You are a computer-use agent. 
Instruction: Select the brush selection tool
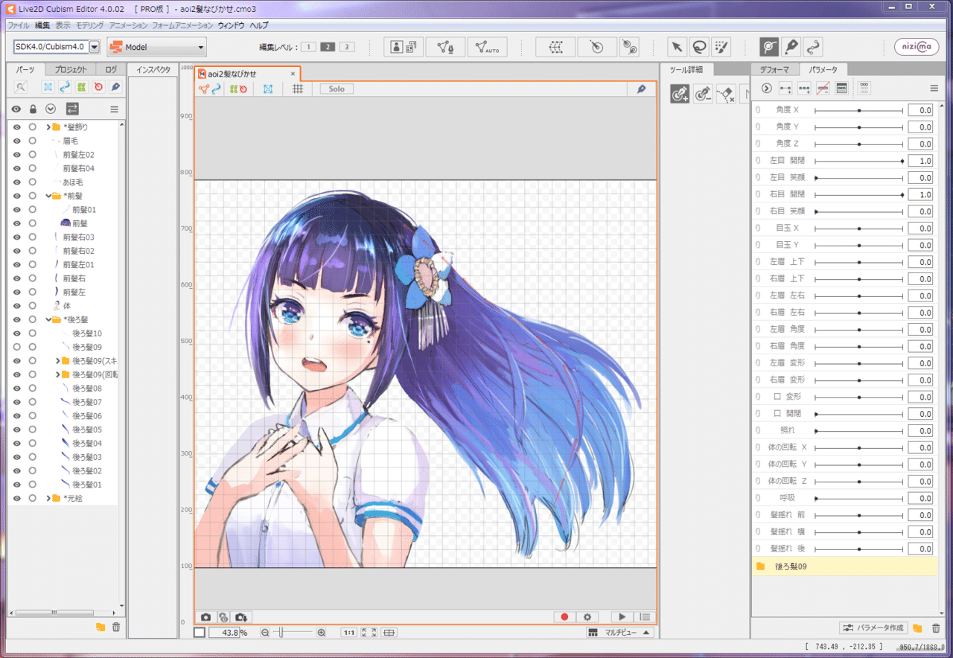pos(721,47)
